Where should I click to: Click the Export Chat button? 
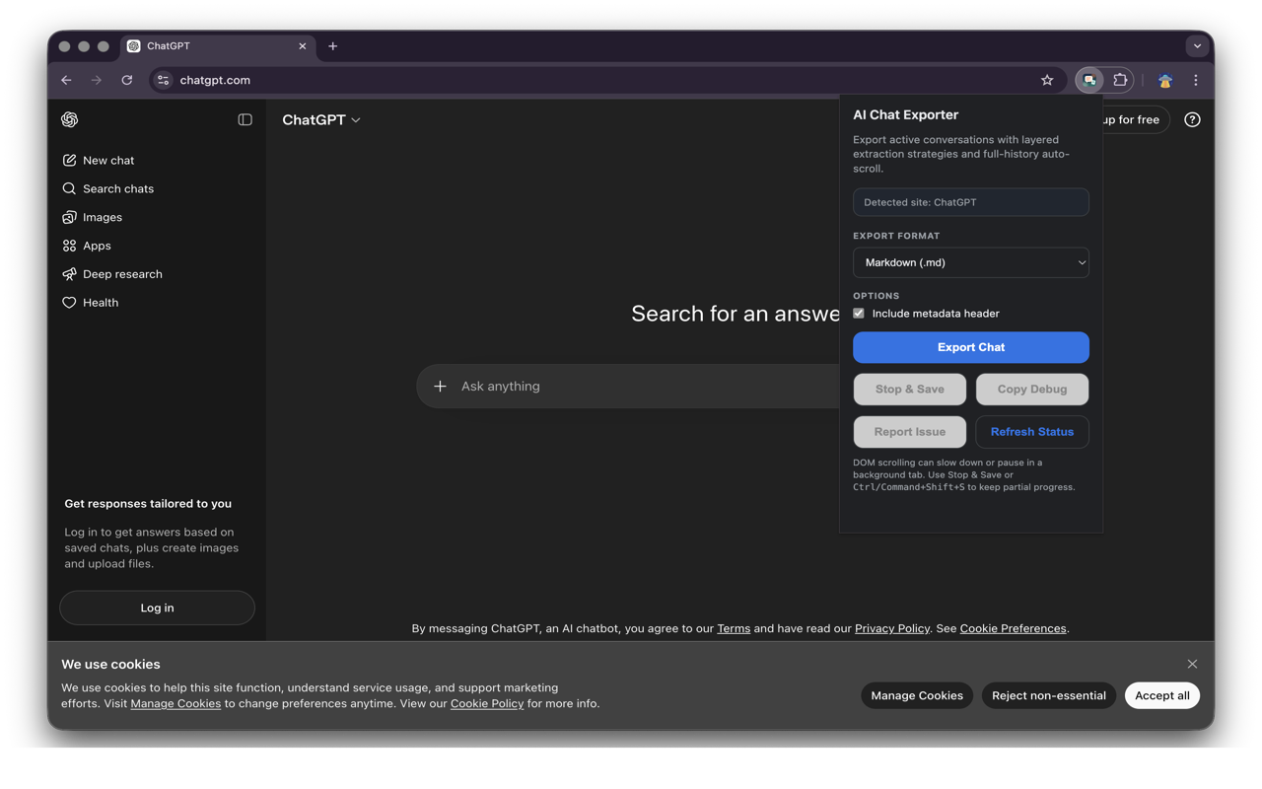point(971,347)
